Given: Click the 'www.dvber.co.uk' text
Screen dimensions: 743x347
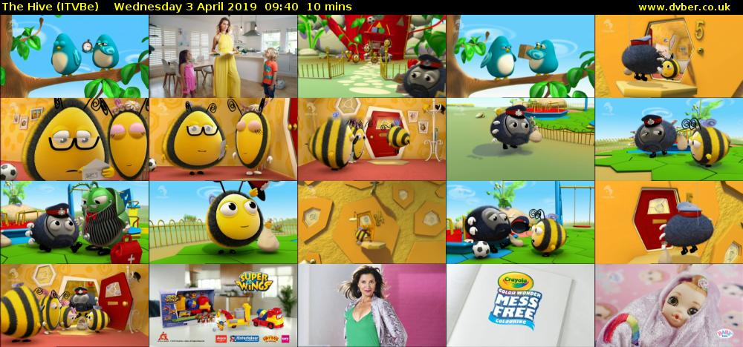Looking at the screenshot, I should pyautogui.click(x=684, y=7).
